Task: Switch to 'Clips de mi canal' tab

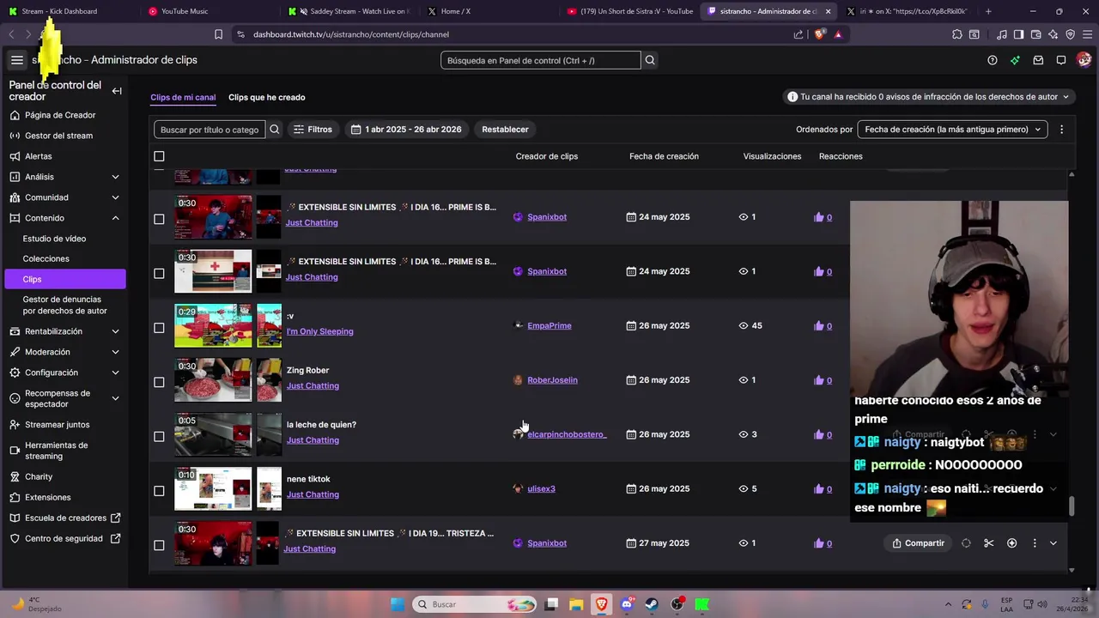Action: 183,97
